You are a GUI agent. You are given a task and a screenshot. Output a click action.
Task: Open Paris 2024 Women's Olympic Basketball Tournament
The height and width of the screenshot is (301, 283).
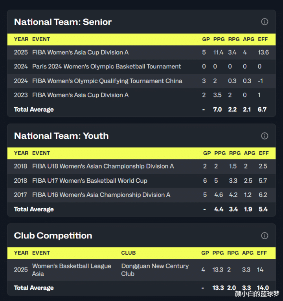[107, 66]
